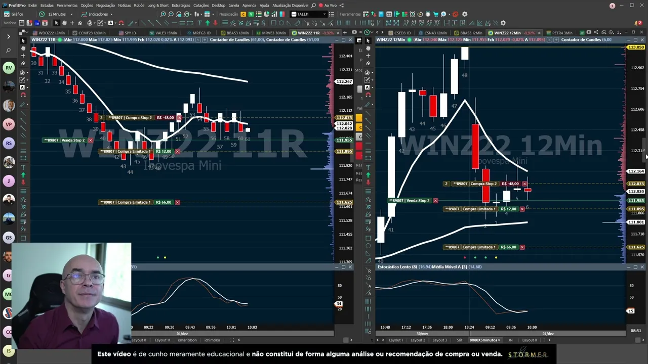Switch to the VALE3 15Min tab
The width and height of the screenshot is (648, 364).
pos(163,33)
